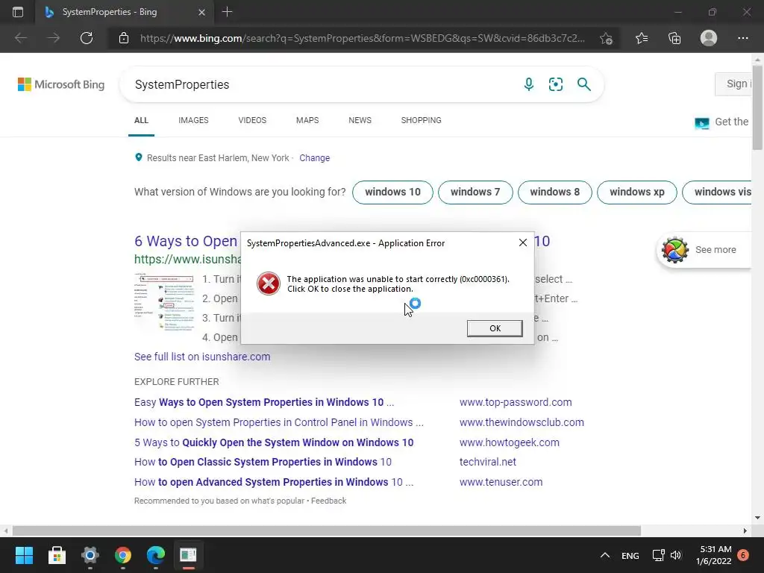Select the ALL results tab
The height and width of the screenshot is (573, 764).
(x=141, y=120)
